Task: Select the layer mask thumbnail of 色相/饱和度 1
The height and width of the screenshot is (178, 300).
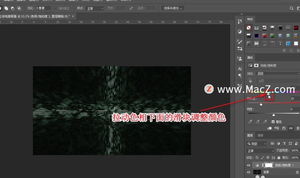Action: coord(269,165)
